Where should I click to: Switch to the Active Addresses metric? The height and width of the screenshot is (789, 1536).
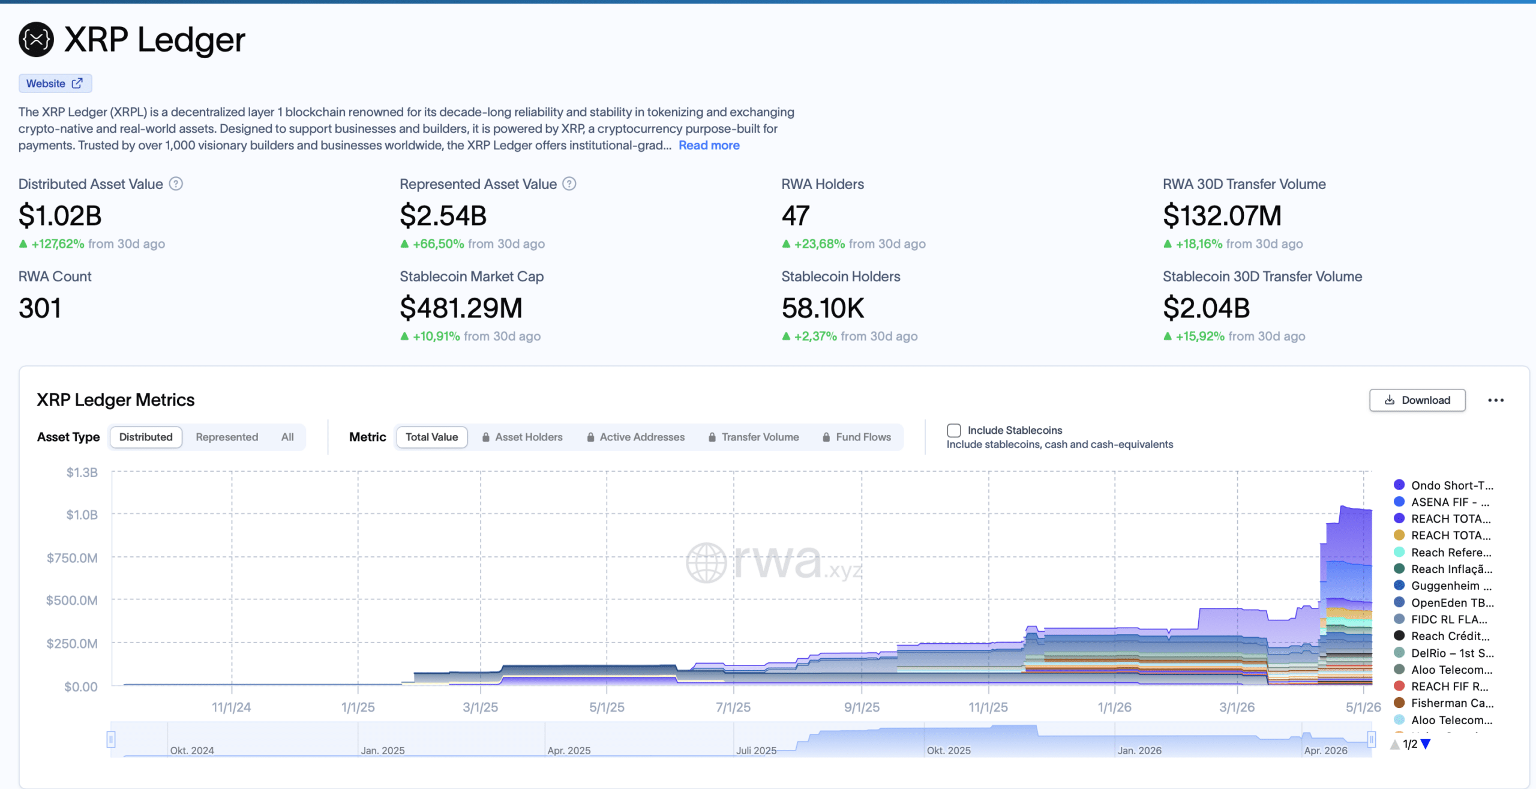point(636,437)
